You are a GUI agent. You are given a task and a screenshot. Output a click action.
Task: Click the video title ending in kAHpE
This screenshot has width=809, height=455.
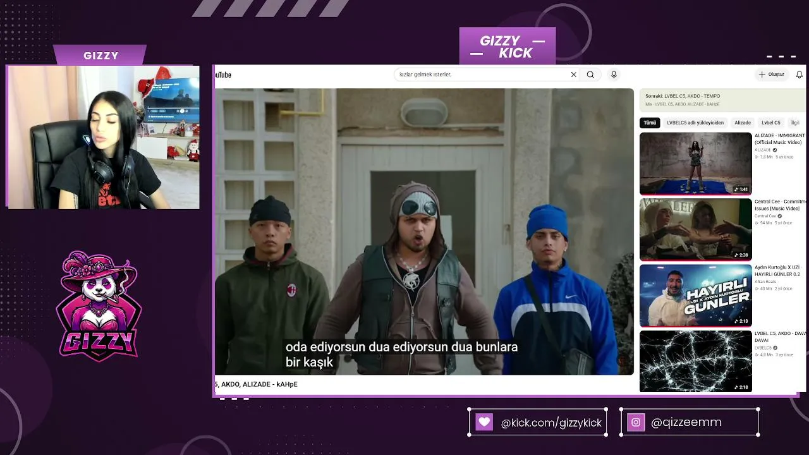tap(256, 384)
